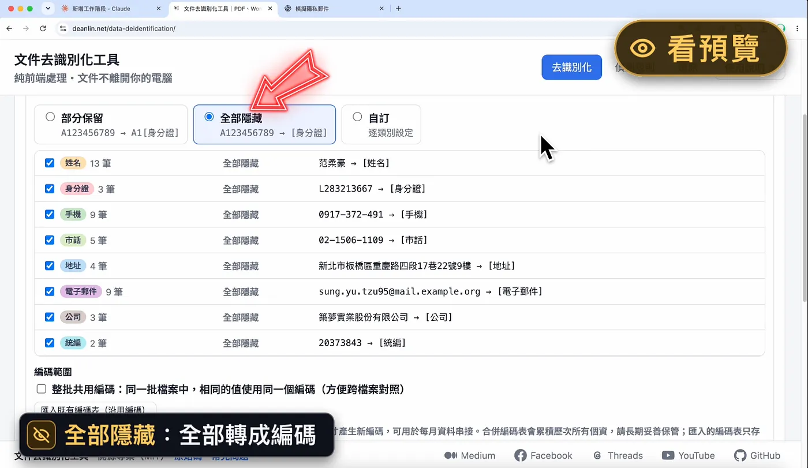Click the 姓名 category tag

point(73,163)
